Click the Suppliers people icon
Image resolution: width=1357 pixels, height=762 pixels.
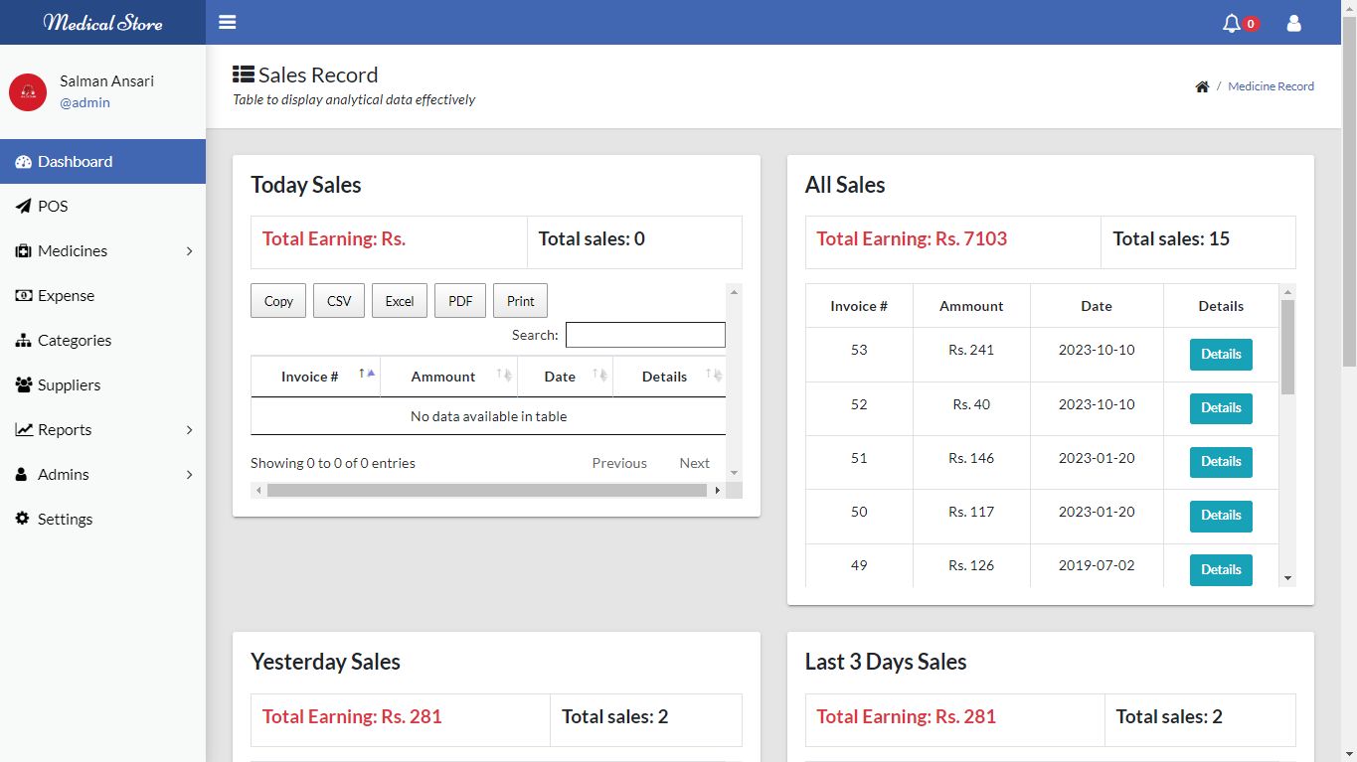[x=23, y=384]
